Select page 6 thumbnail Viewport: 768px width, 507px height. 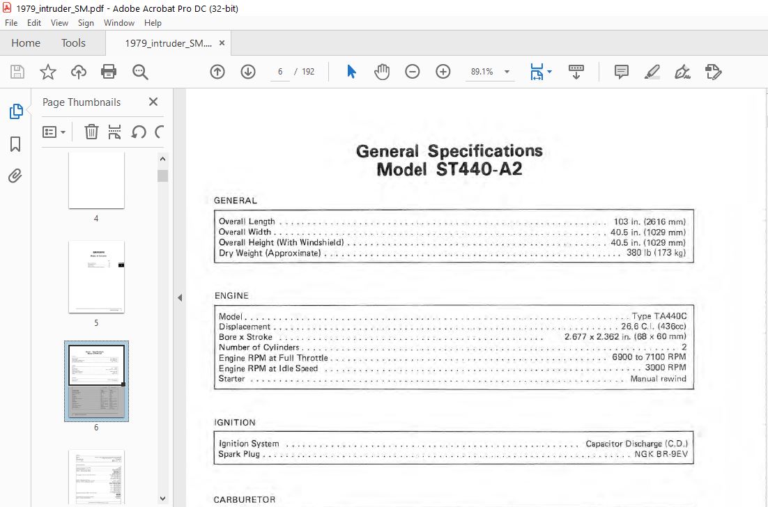coord(96,381)
